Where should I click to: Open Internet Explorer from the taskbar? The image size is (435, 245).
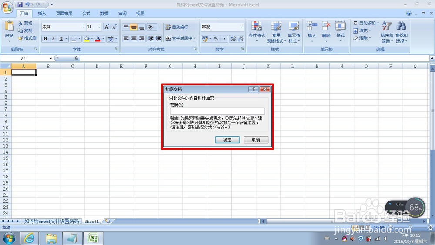point(30,238)
